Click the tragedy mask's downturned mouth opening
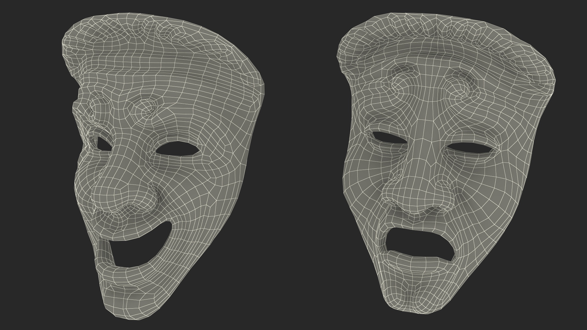Image resolution: width=587 pixels, height=330 pixels. 420,244
